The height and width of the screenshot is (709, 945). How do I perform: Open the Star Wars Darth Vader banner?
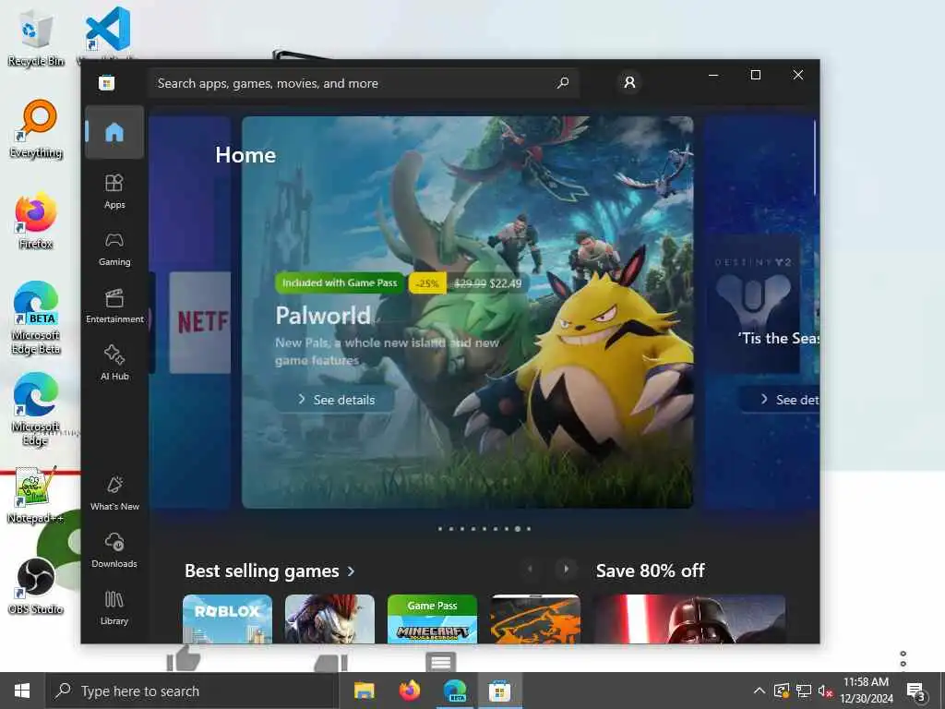coord(688,619)
